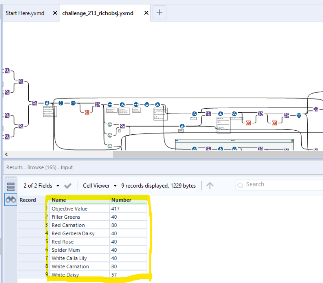
Task: Click the bottommost grey disabled tool
Action: (x=110, y=146)
